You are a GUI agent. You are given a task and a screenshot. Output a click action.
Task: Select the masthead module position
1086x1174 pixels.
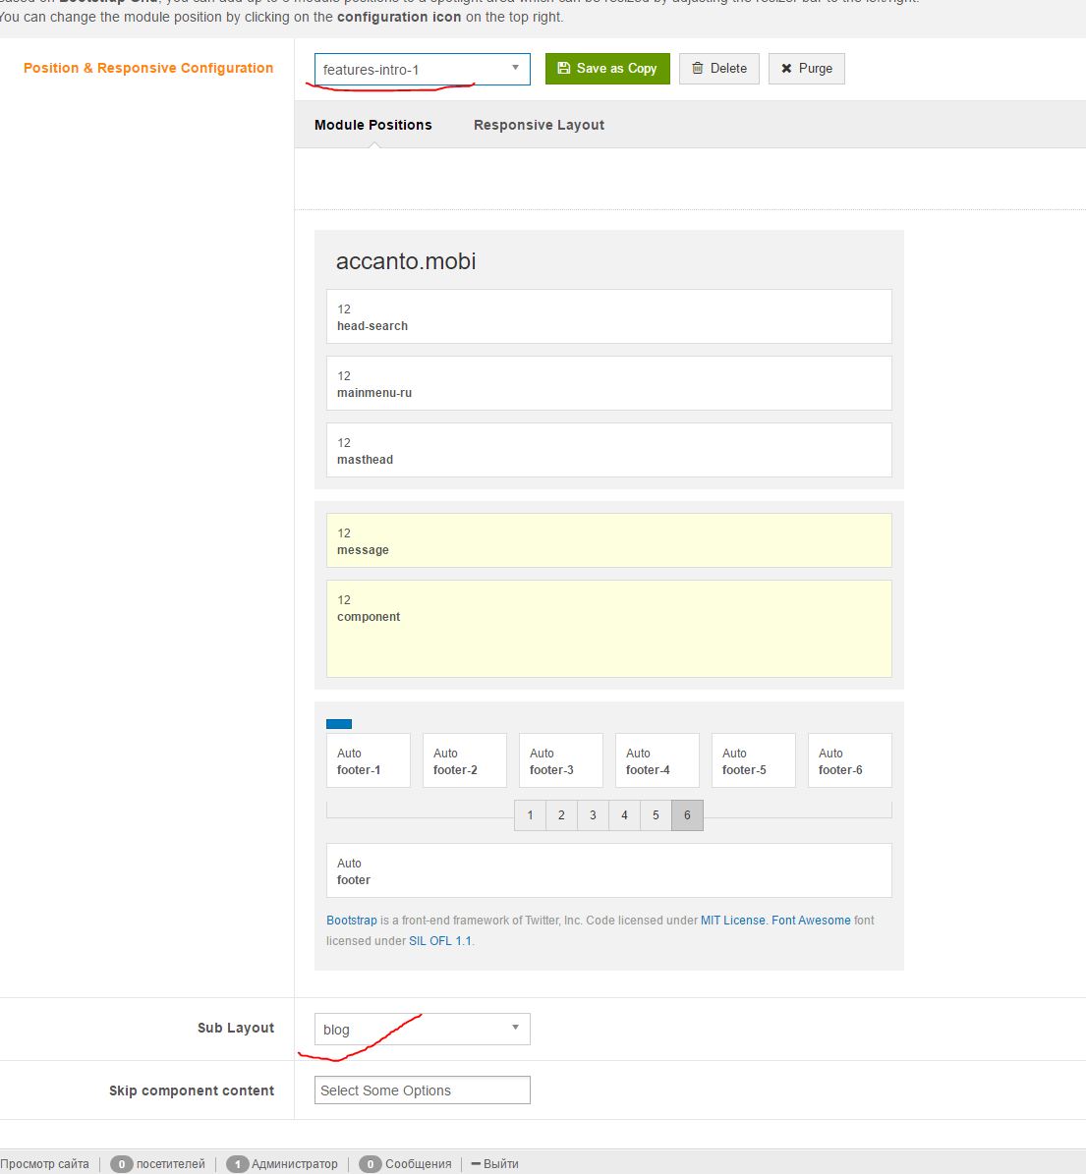pyautogui.click(x=609, y=450)
